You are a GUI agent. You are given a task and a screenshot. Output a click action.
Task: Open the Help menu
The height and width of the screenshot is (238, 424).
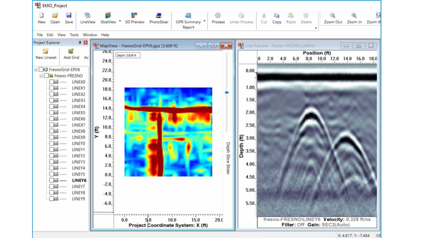pyautogui.click(x=105, y=35)
